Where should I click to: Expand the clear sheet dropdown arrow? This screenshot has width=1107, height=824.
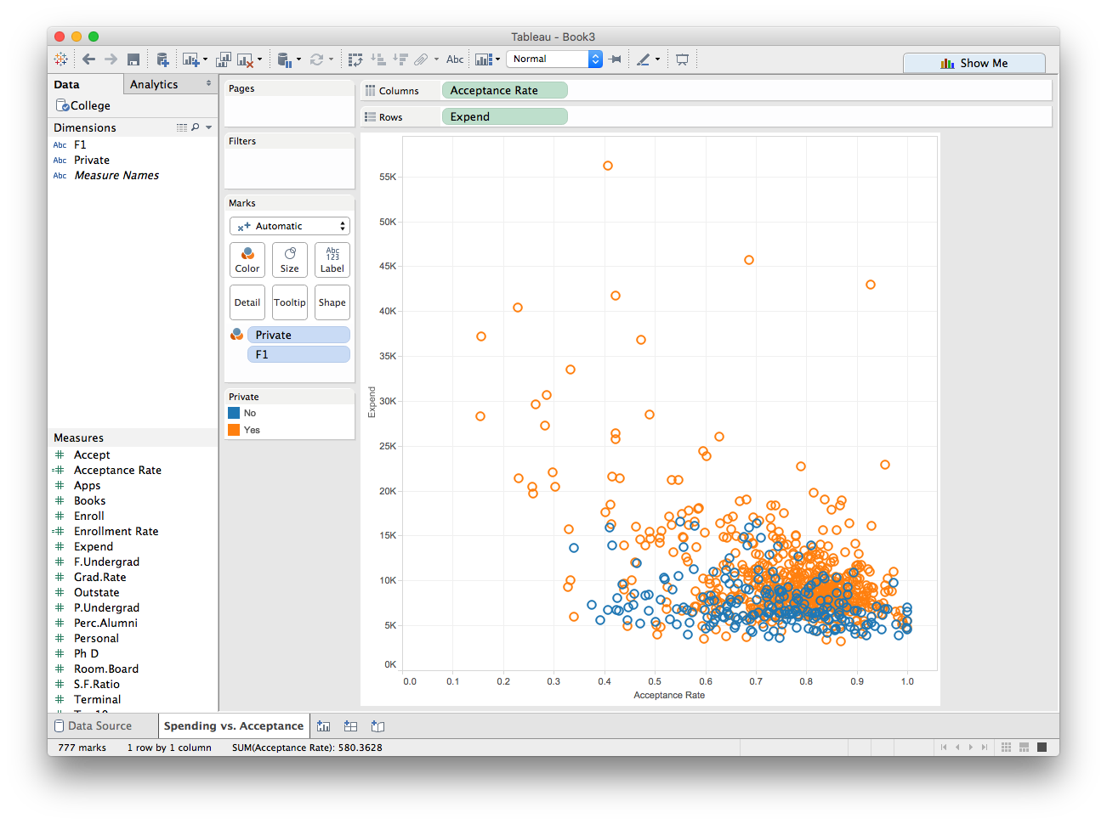pyautogui.click(x=259, y=59)
